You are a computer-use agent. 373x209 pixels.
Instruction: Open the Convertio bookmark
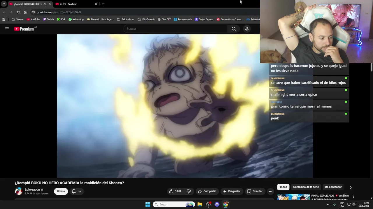click(x=230, y=19)
